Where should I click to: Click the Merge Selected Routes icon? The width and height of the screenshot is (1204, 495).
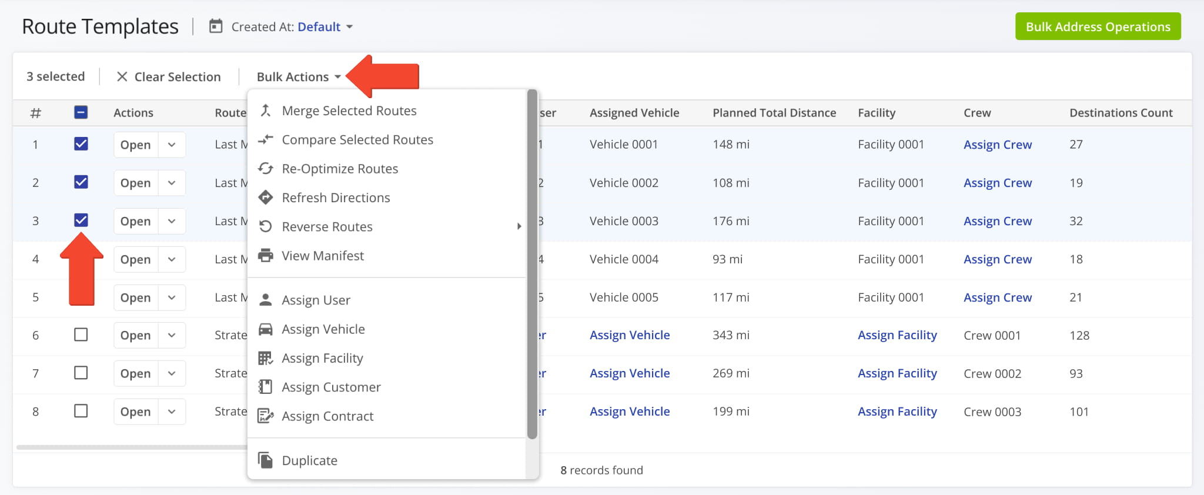tap(266, 111)
